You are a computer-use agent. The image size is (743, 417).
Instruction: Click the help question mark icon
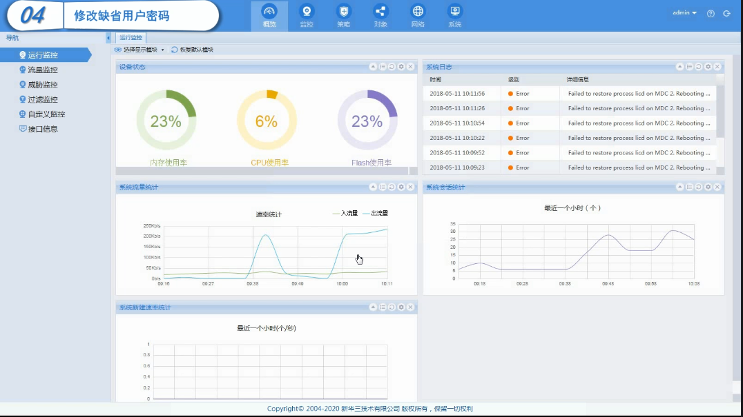click(711, 14)
